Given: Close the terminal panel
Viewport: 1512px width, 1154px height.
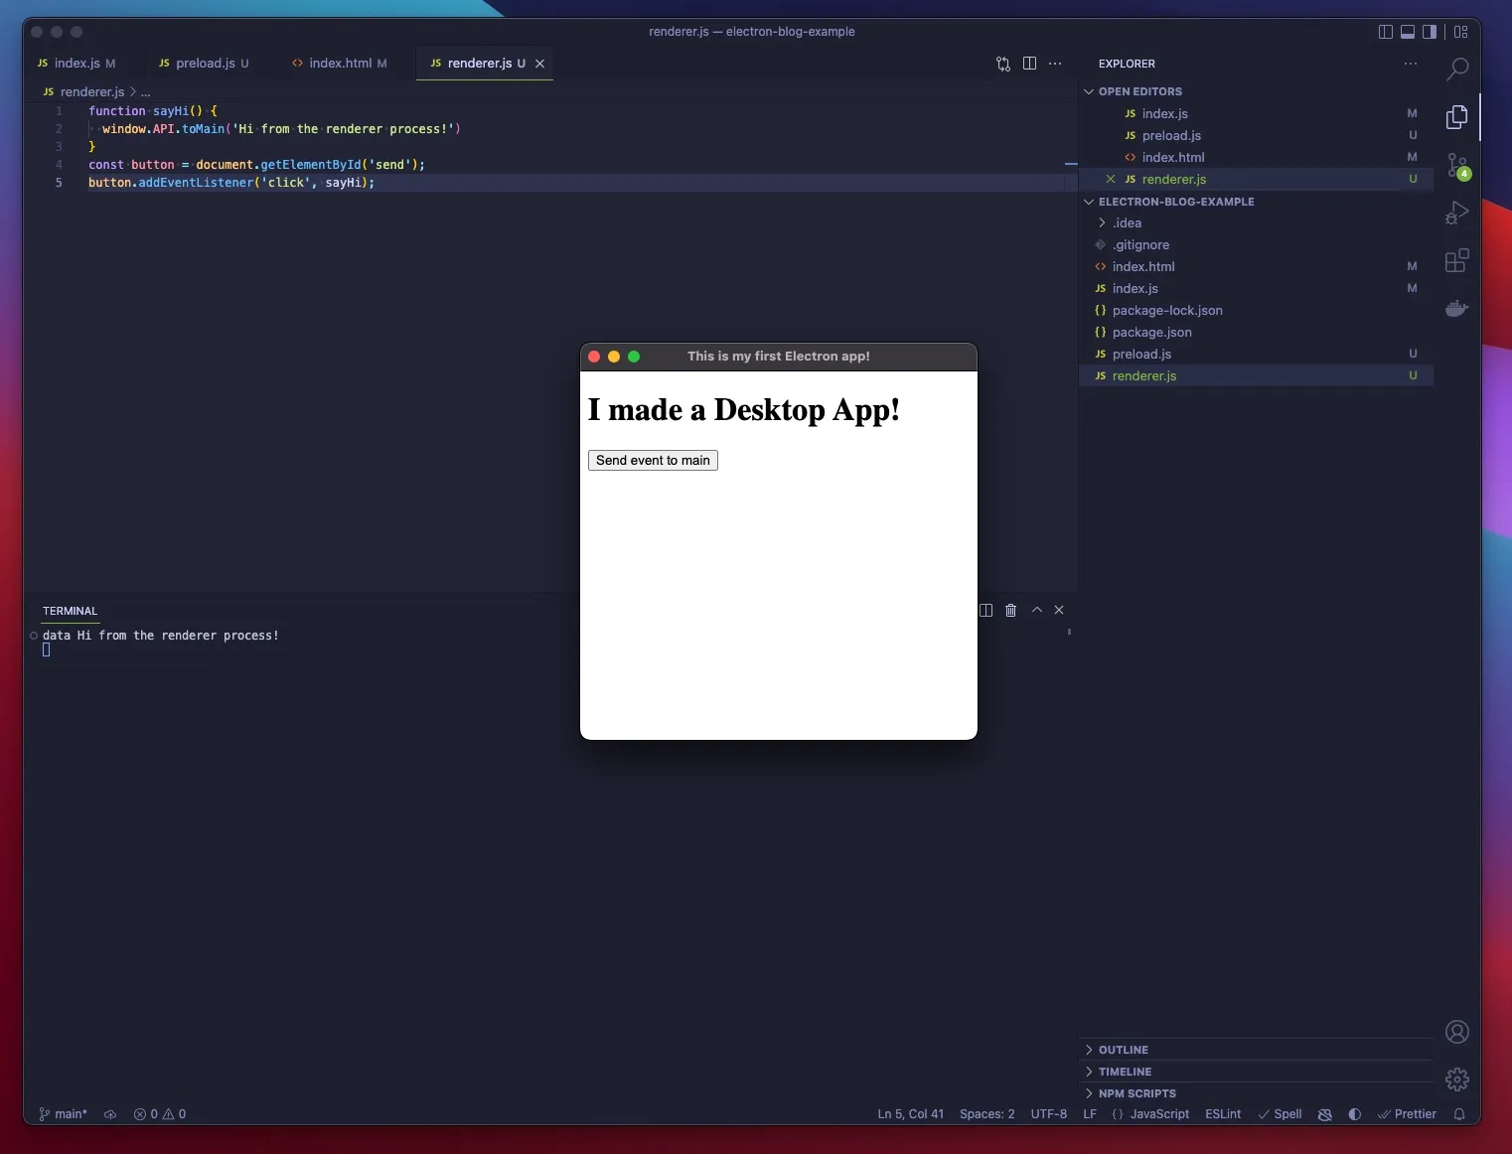Looking at the screenshot, I should point(1059,610).
